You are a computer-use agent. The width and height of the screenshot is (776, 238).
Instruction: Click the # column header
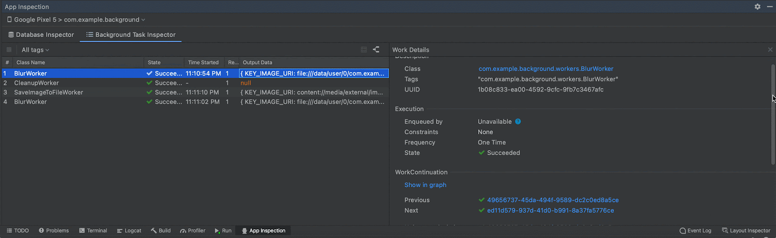coord(7,63)
